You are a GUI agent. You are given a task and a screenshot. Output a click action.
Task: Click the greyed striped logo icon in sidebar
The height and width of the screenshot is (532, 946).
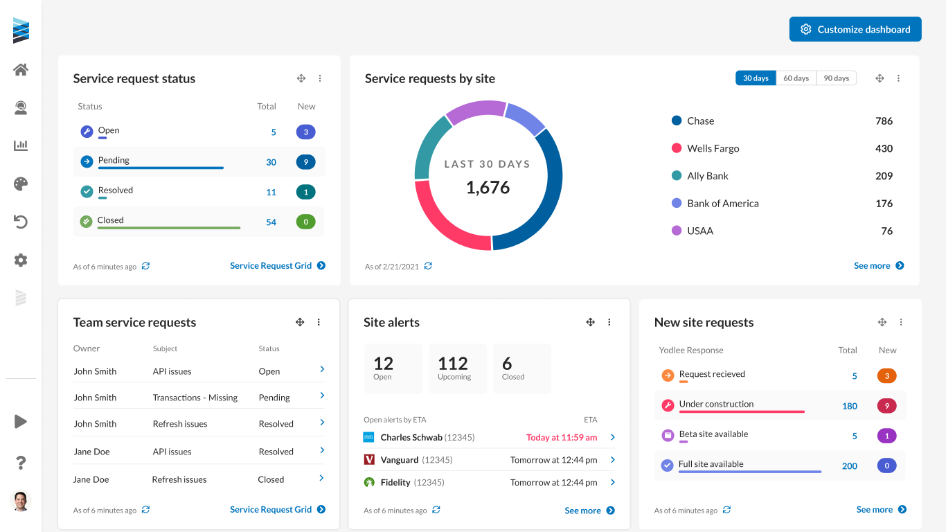pos(21,298)
